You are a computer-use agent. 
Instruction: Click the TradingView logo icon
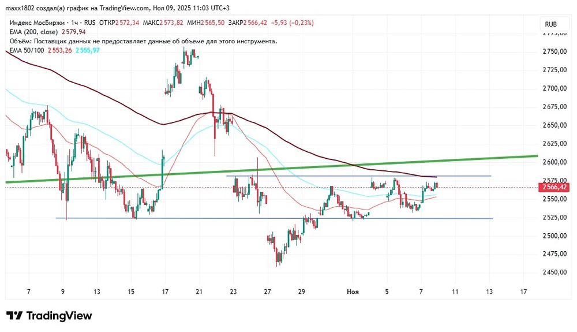click(x=14, y=316)
